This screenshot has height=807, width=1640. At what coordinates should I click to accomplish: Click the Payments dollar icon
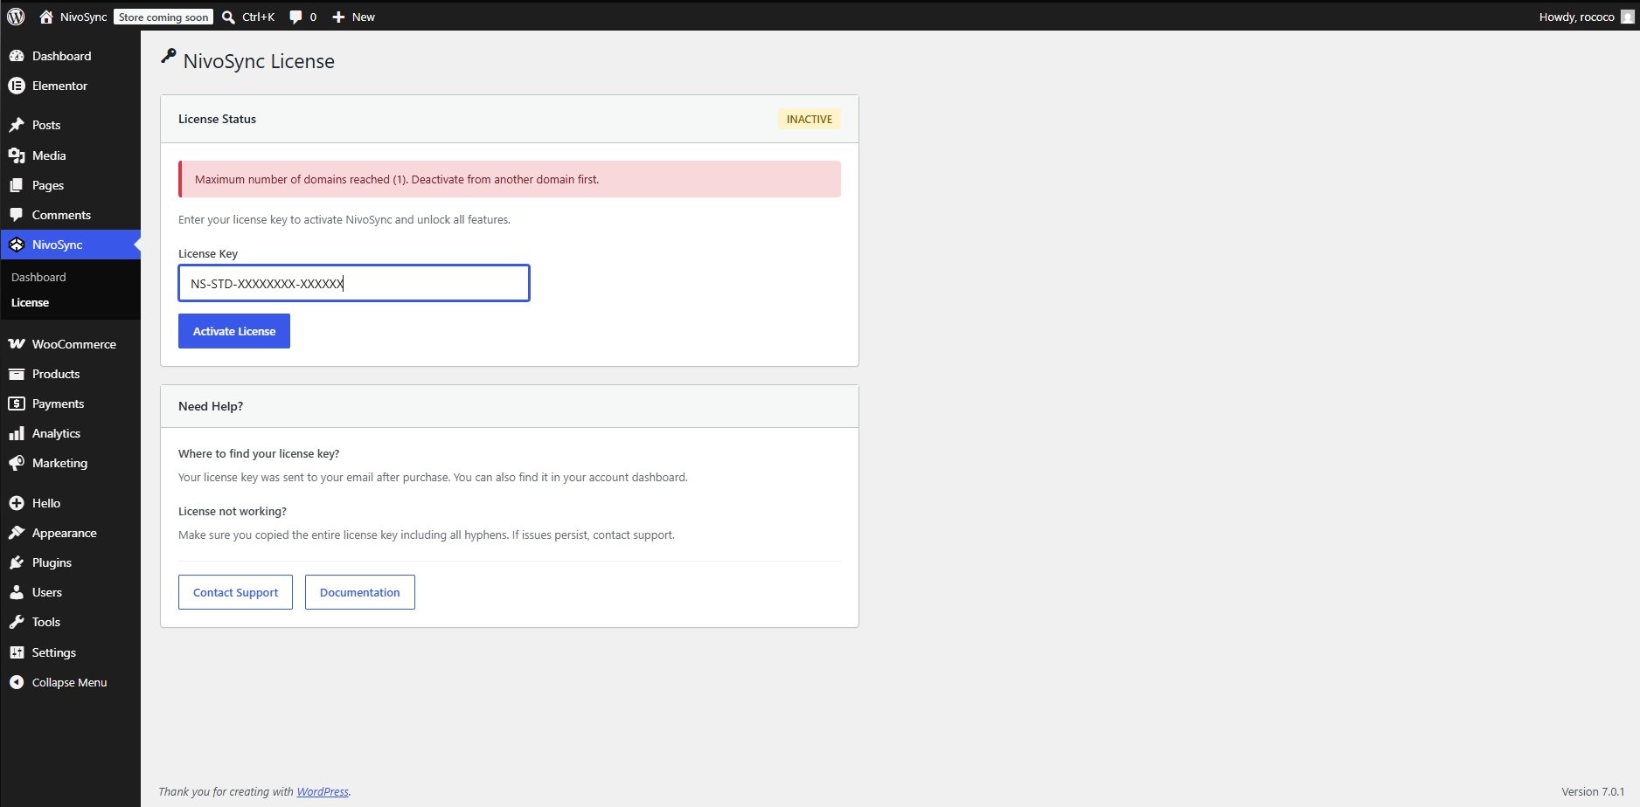(x=17, y=403)
